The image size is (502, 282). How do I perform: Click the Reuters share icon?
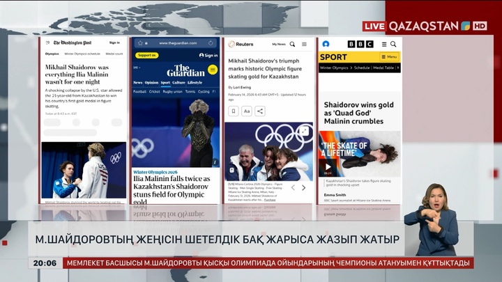pyautogui.click(x=260, y=111)
